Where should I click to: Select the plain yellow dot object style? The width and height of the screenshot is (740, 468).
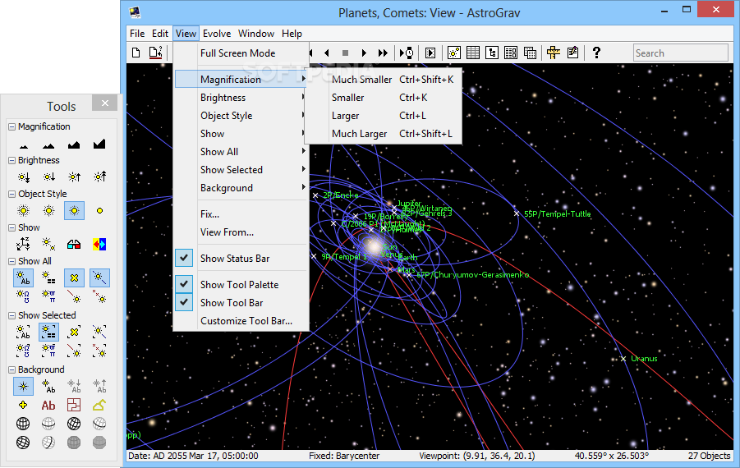(99, 210)
